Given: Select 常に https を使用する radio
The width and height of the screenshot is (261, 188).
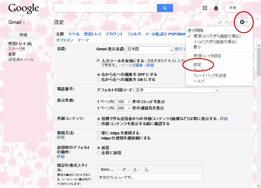Looking at the screenshot, I should tap(98, 133).
